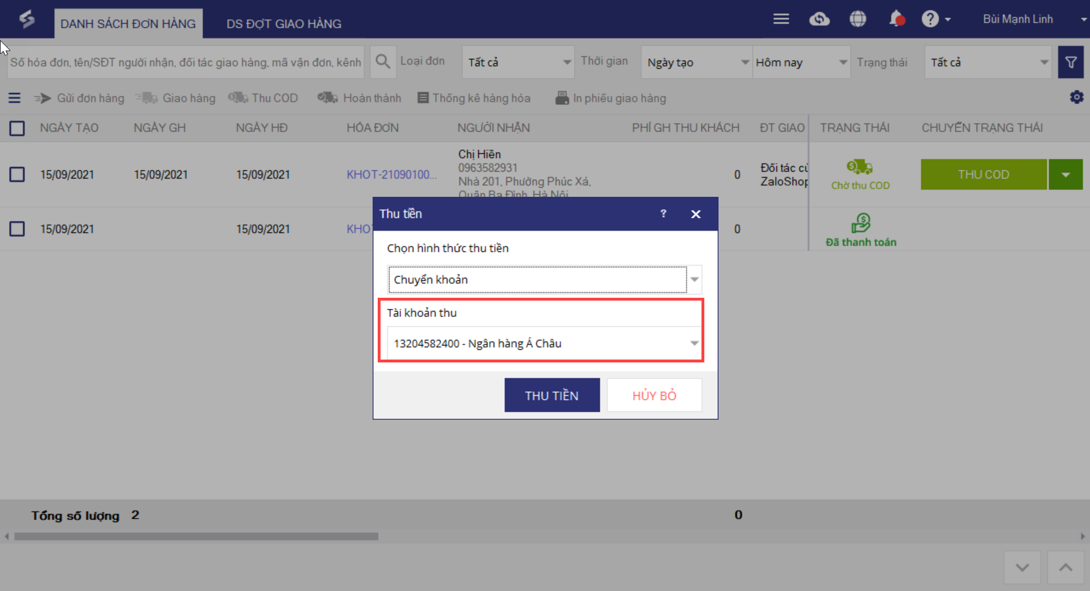Click the CHUYỂN TRẠNG THÁI column header
This screenshot has height=591, width=1090.
click(982, 128)
